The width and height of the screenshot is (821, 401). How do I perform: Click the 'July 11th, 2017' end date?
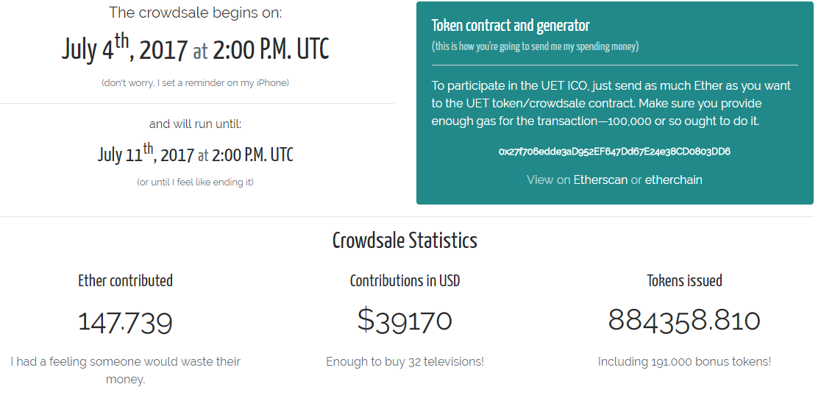coord(146,154)
